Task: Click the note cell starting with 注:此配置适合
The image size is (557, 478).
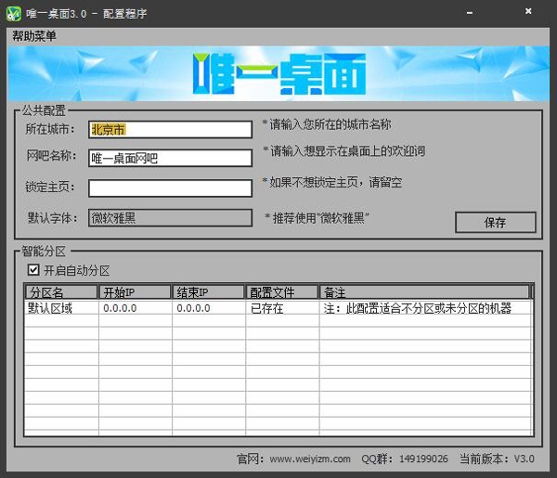Action: [425, 308]
